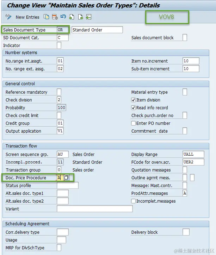
Task: Click the New Entries button
Action: point(27,17)
